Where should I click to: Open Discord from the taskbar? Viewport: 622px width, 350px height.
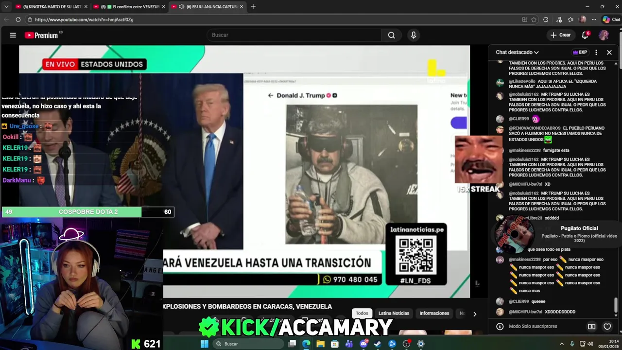pos(363,344)
